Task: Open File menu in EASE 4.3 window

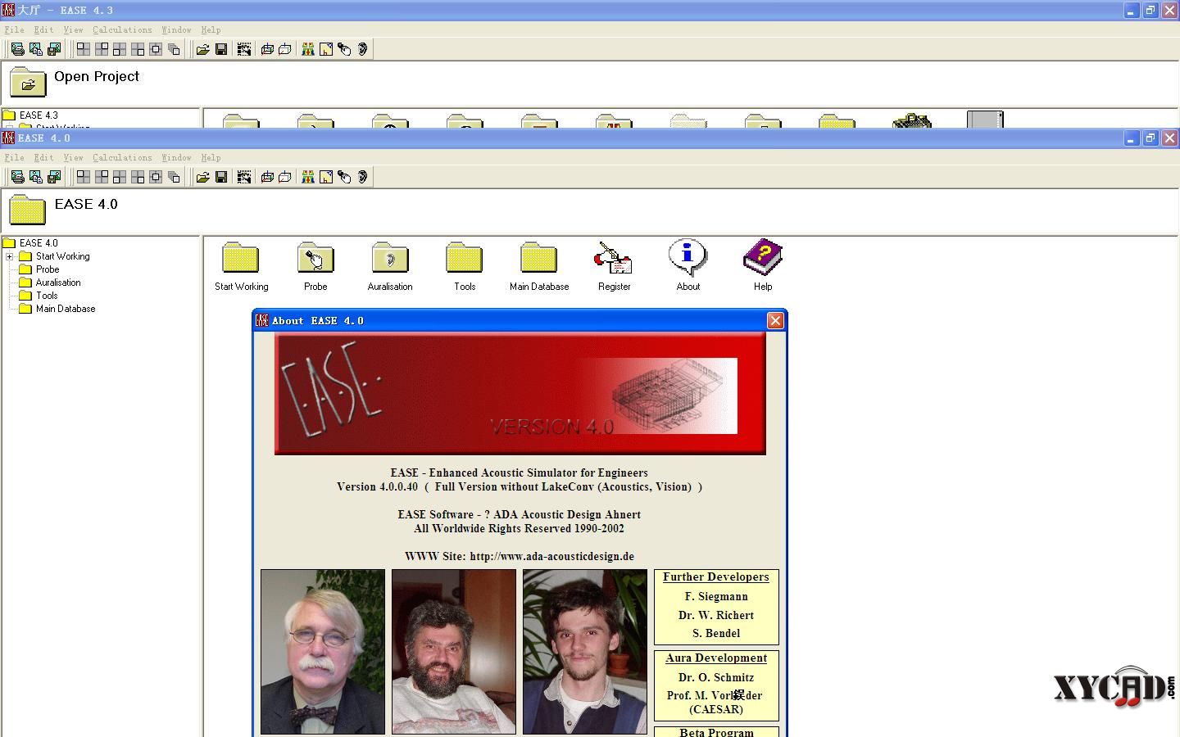Action: tap(14, 29)
